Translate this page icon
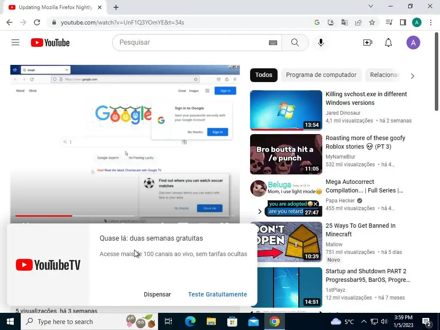This screenshot has height=330, width=440. coord(345,22)
